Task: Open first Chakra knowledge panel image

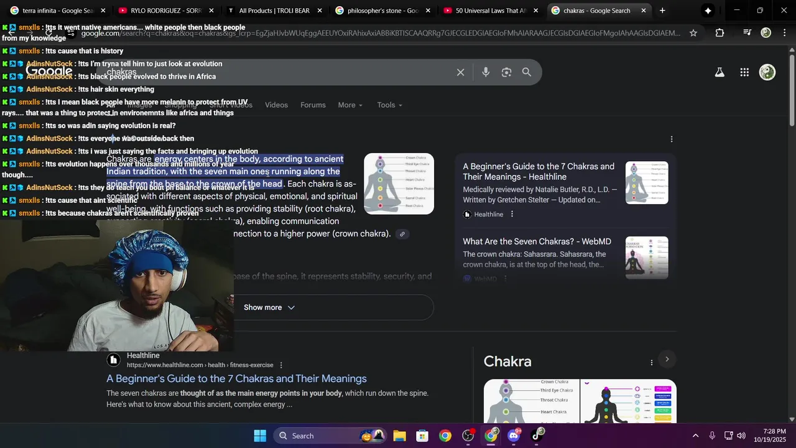Action: pos(532,401)
